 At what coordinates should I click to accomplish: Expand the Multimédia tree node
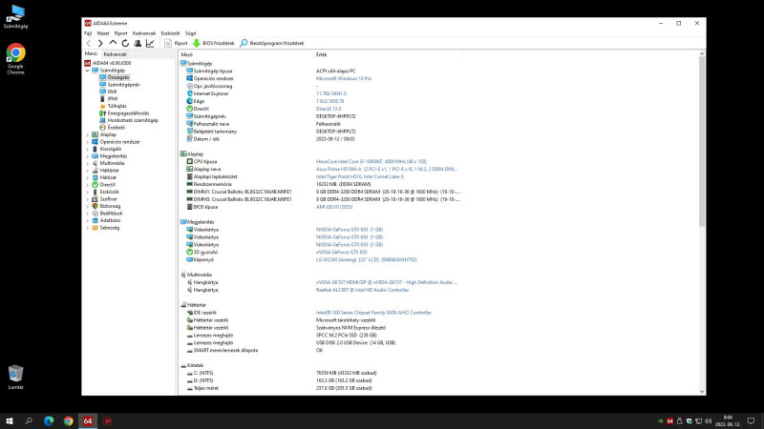click(x=88, y=163)
